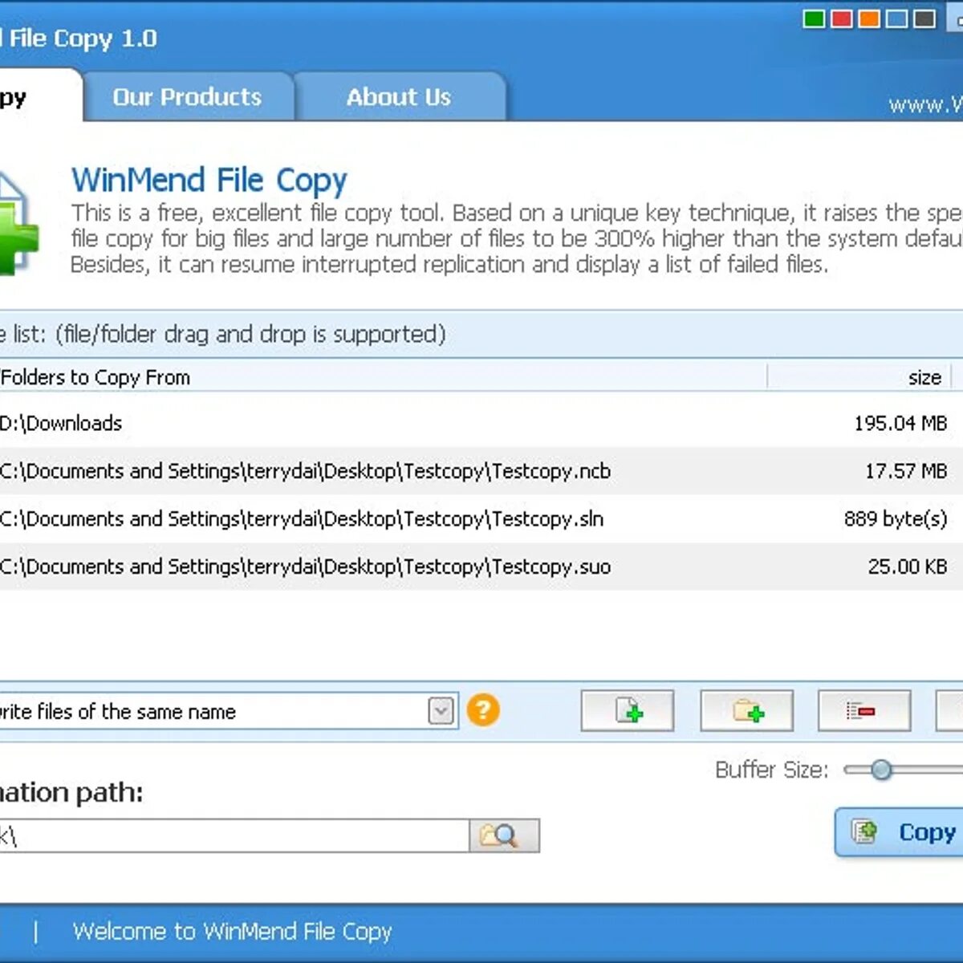Viewport: 963px width, 963px height.
Task: Click the add folder button
Action: (746, 710)
